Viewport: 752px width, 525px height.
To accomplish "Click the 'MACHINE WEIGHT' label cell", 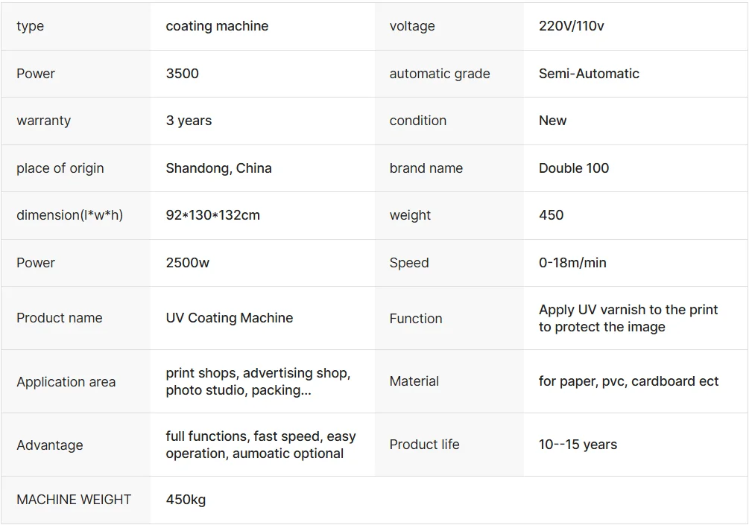I will point(76,500).
